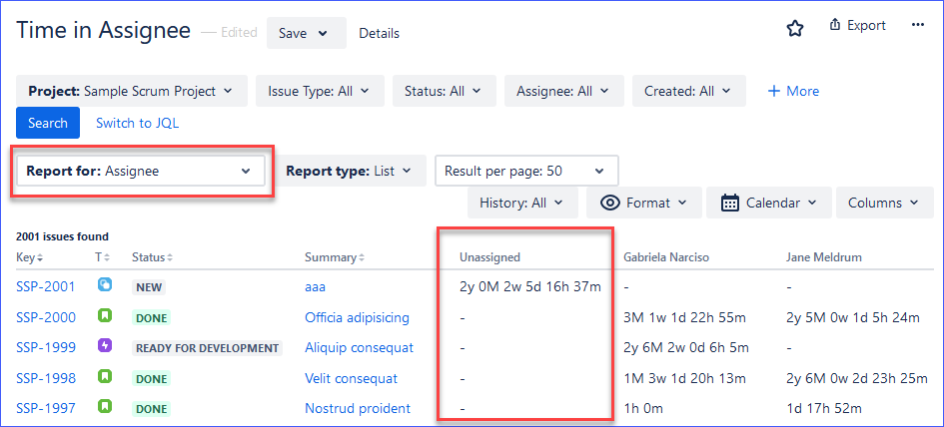Add more filters with + More
The width and height of the screenshot is (944, 427).
pos(793,91)
